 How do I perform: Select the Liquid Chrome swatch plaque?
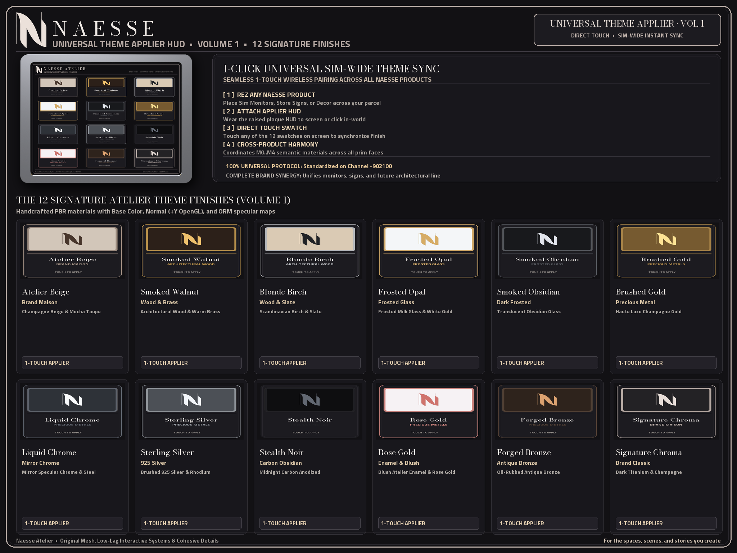coord(72,412)
